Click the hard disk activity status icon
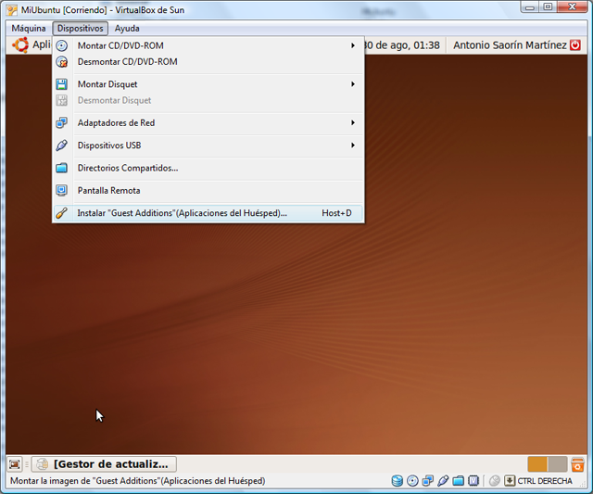The width and height of the screenshot is (593, 494). point(397,481)
